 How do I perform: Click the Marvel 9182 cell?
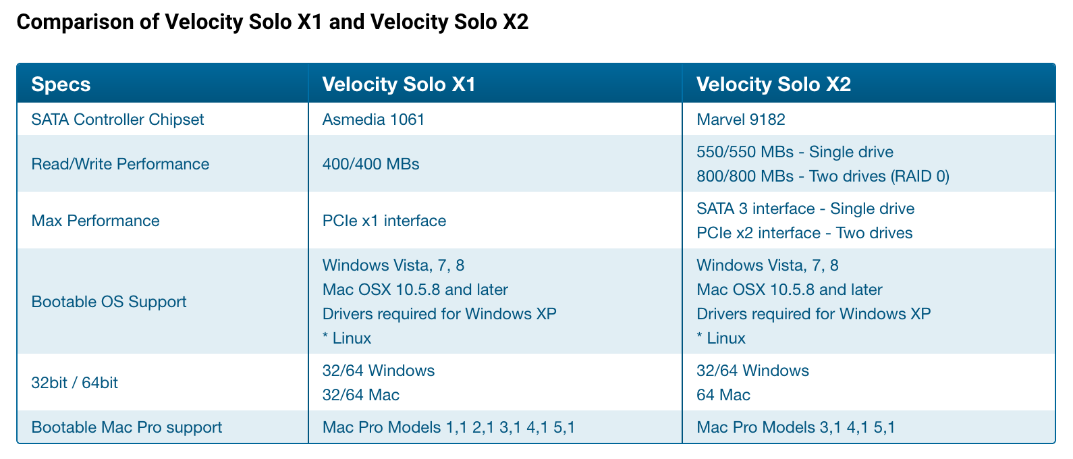(x=740, y=119)
